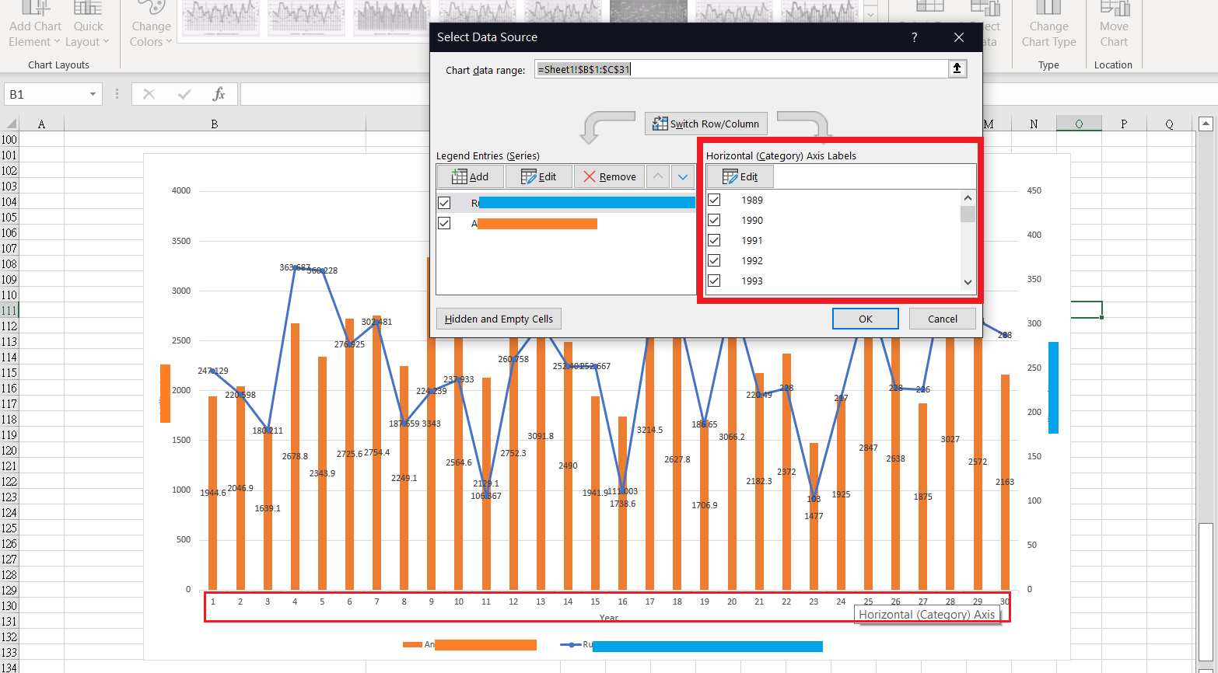Disable the blue series checkbox
This screenshot has width=1218, height=673.
pyautogui.click(x=444, y=202)
